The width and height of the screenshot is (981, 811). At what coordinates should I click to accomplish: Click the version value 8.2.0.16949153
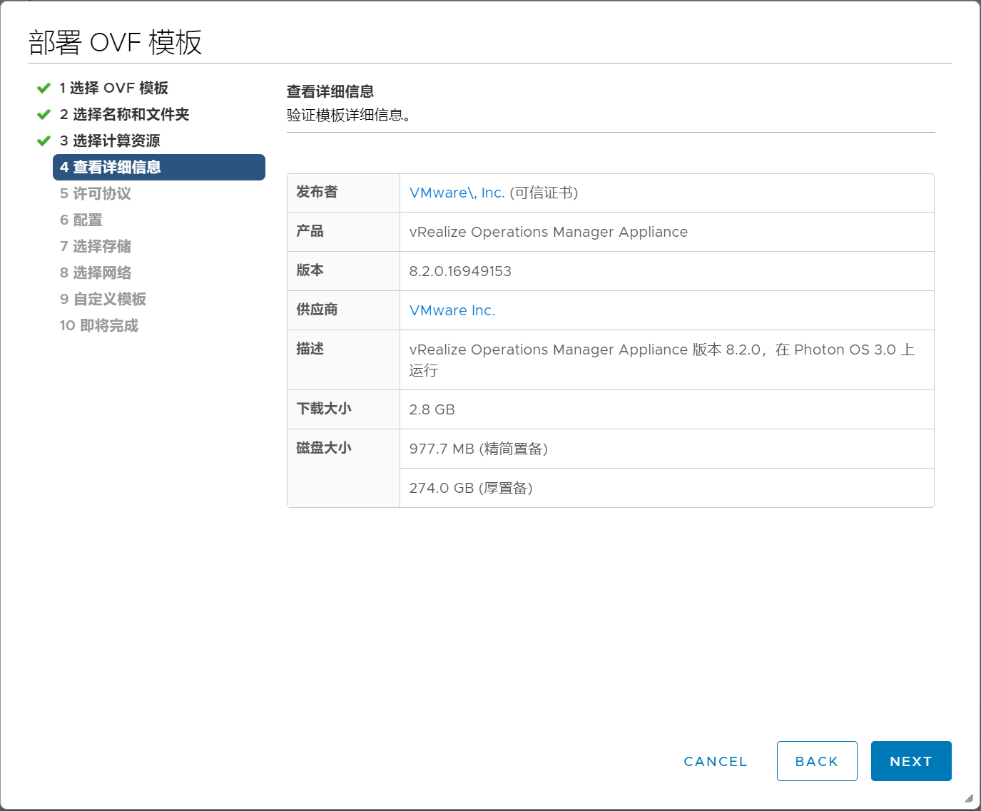click(x=460, y=271)
